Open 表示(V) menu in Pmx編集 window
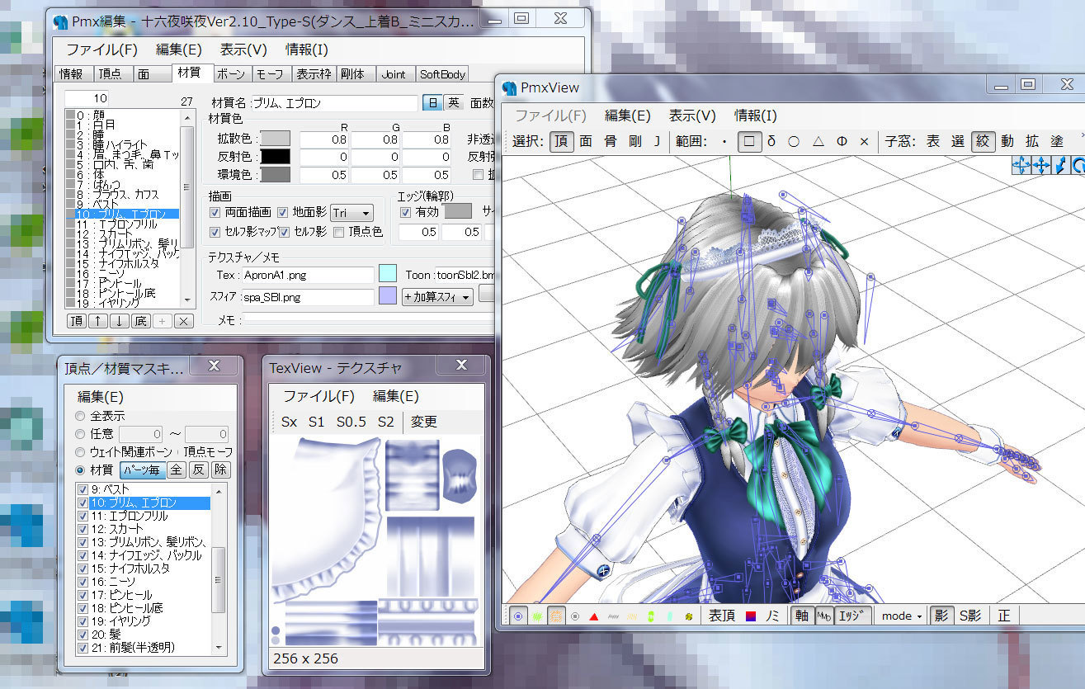Image resolution: width=1085 pixels, height=689 pixels. (x=243, y=50)
